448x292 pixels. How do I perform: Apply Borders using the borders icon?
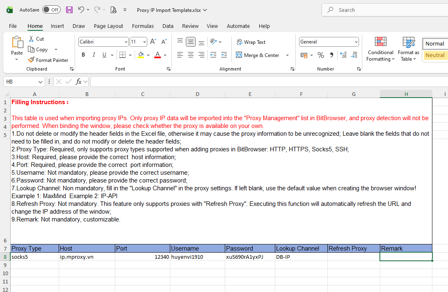[122, 55]
